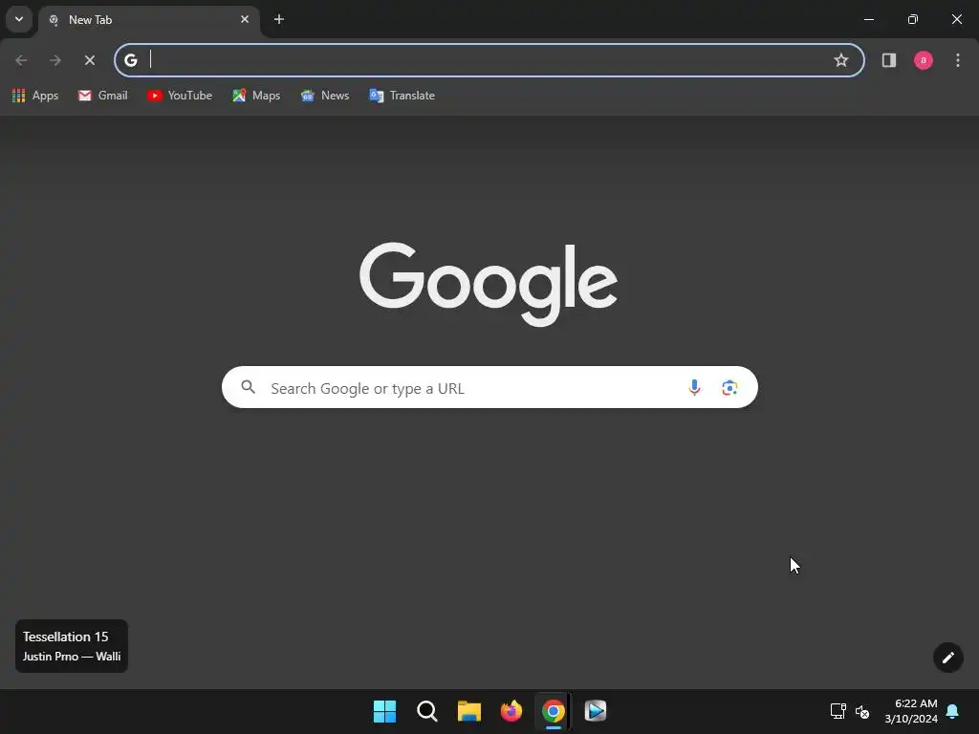Minimize the Chrome window
The width and height of the screenshot is (979, 734).
click(x=868, y=19)
